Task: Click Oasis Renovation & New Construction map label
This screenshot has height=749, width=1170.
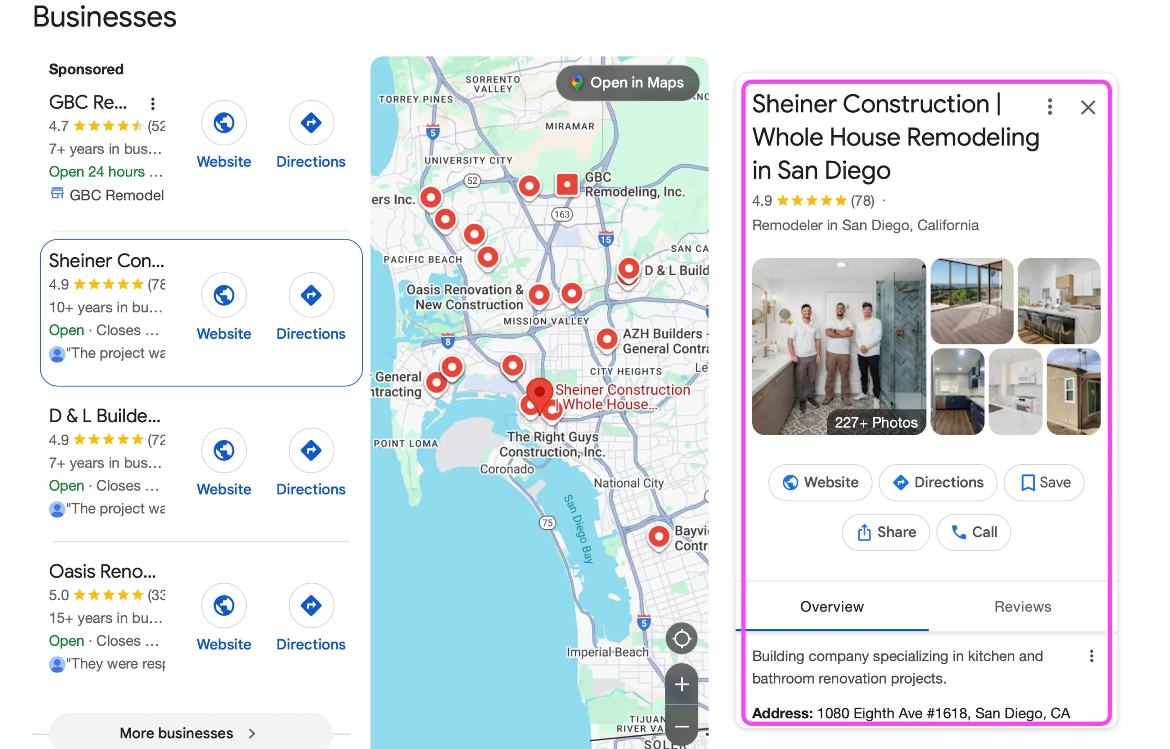Action: tap(465, 297)
